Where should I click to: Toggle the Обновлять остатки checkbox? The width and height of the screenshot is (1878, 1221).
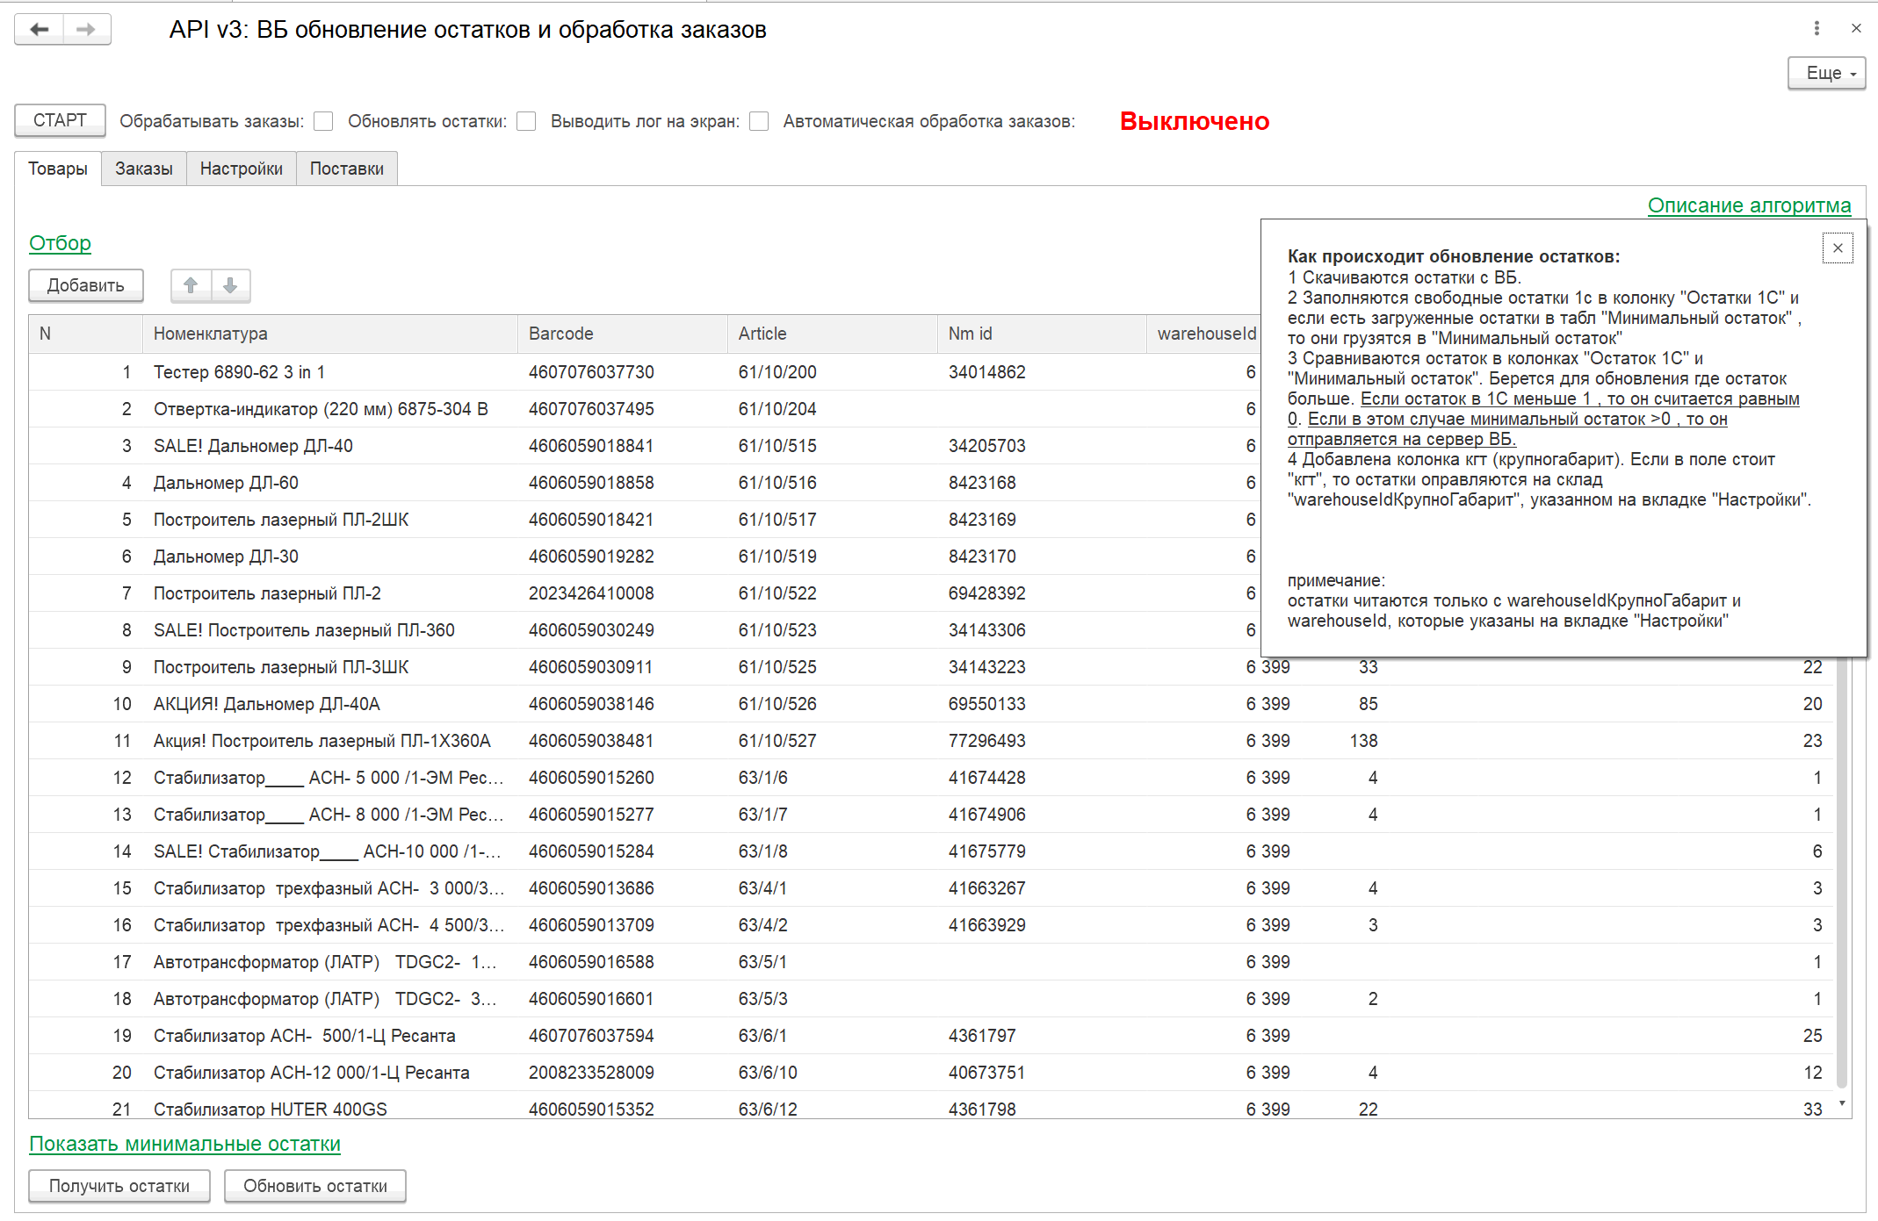coord(526,121)
